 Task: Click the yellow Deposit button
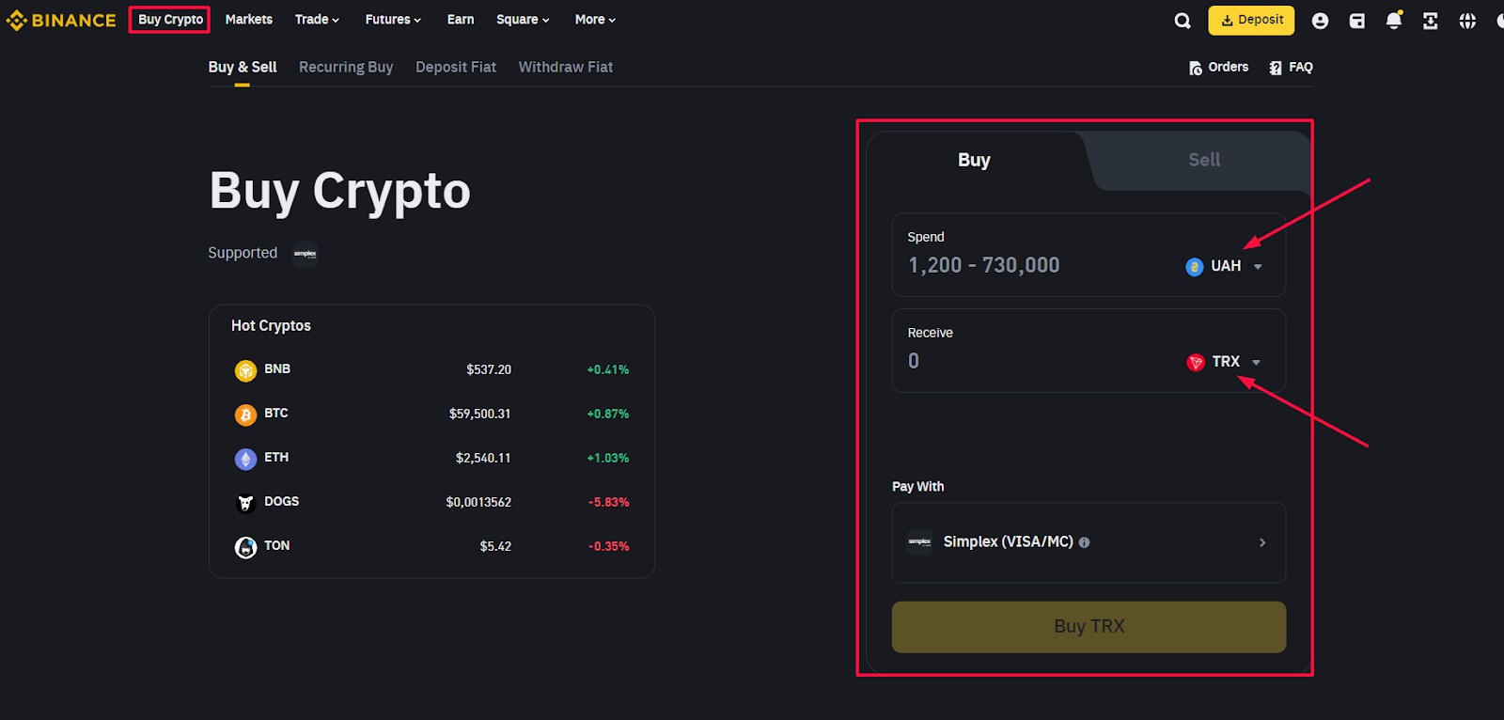pyautogui.click(x=1251, y=20)
